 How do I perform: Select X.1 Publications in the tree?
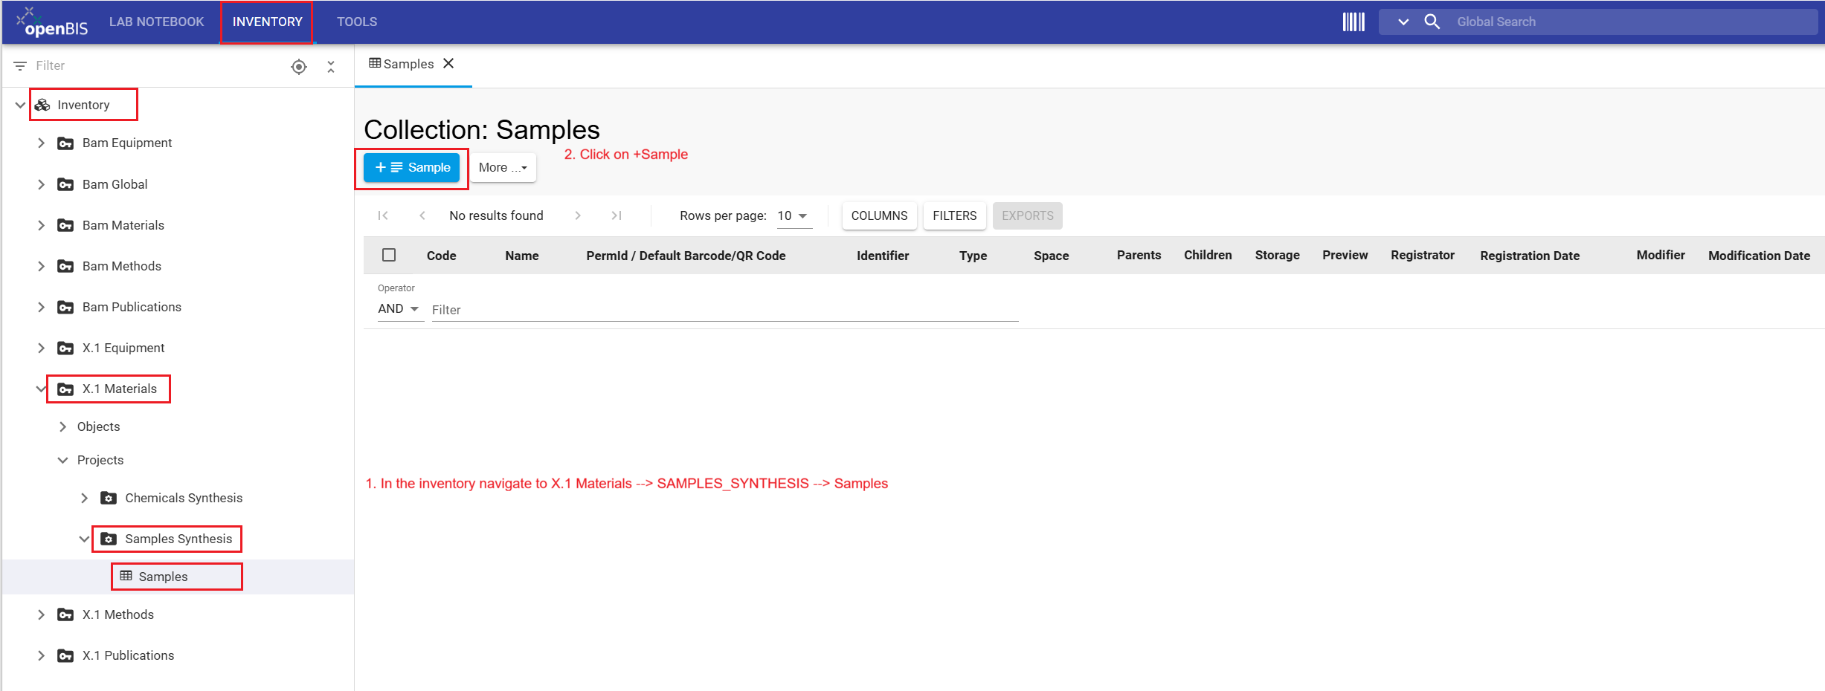click(128, 655)
